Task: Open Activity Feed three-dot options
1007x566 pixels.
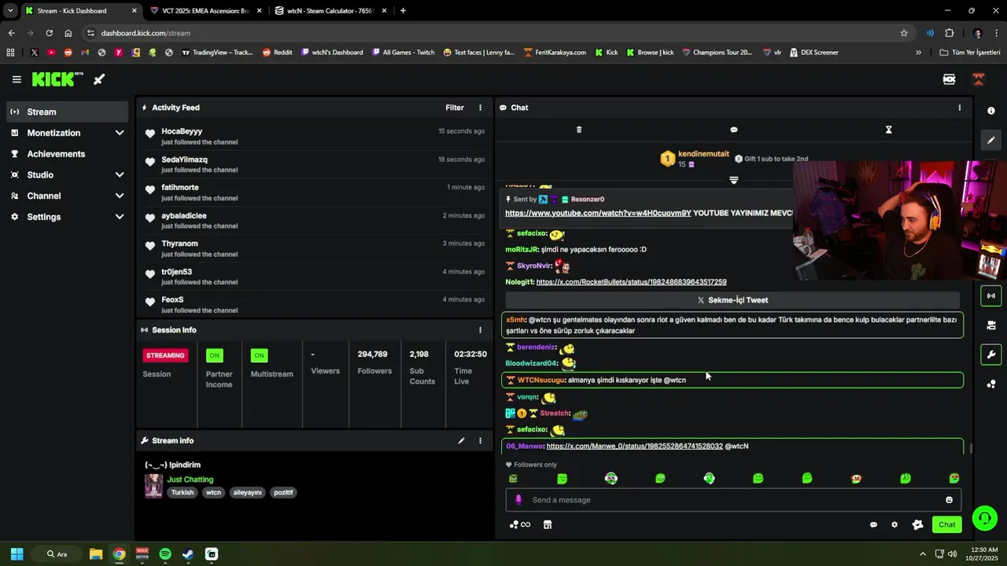Action: coord(480,108)
